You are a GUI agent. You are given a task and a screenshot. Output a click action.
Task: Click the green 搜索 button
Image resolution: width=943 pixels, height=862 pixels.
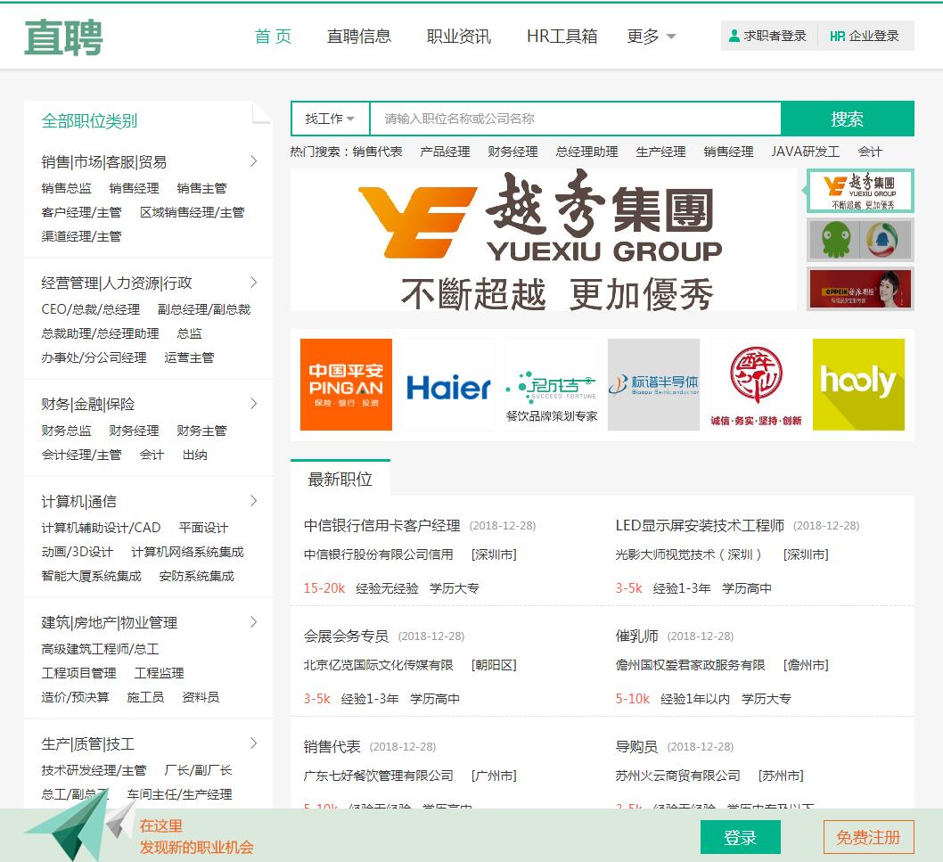coord(848,119)
